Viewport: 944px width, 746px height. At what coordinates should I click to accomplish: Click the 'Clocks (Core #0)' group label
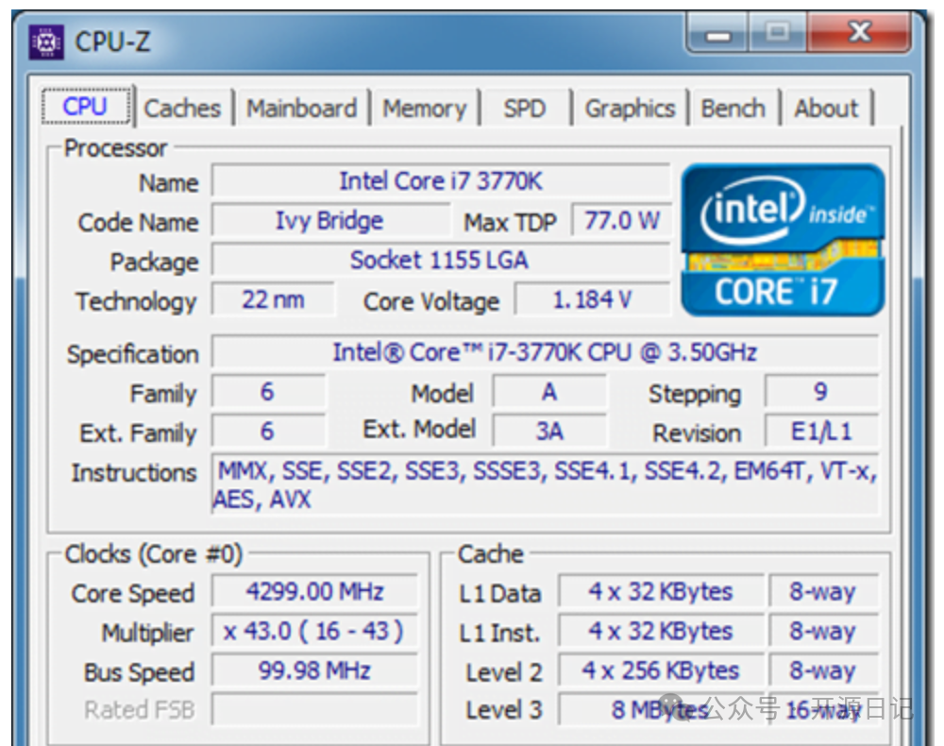pyautogui.click(x=154, y=554)
